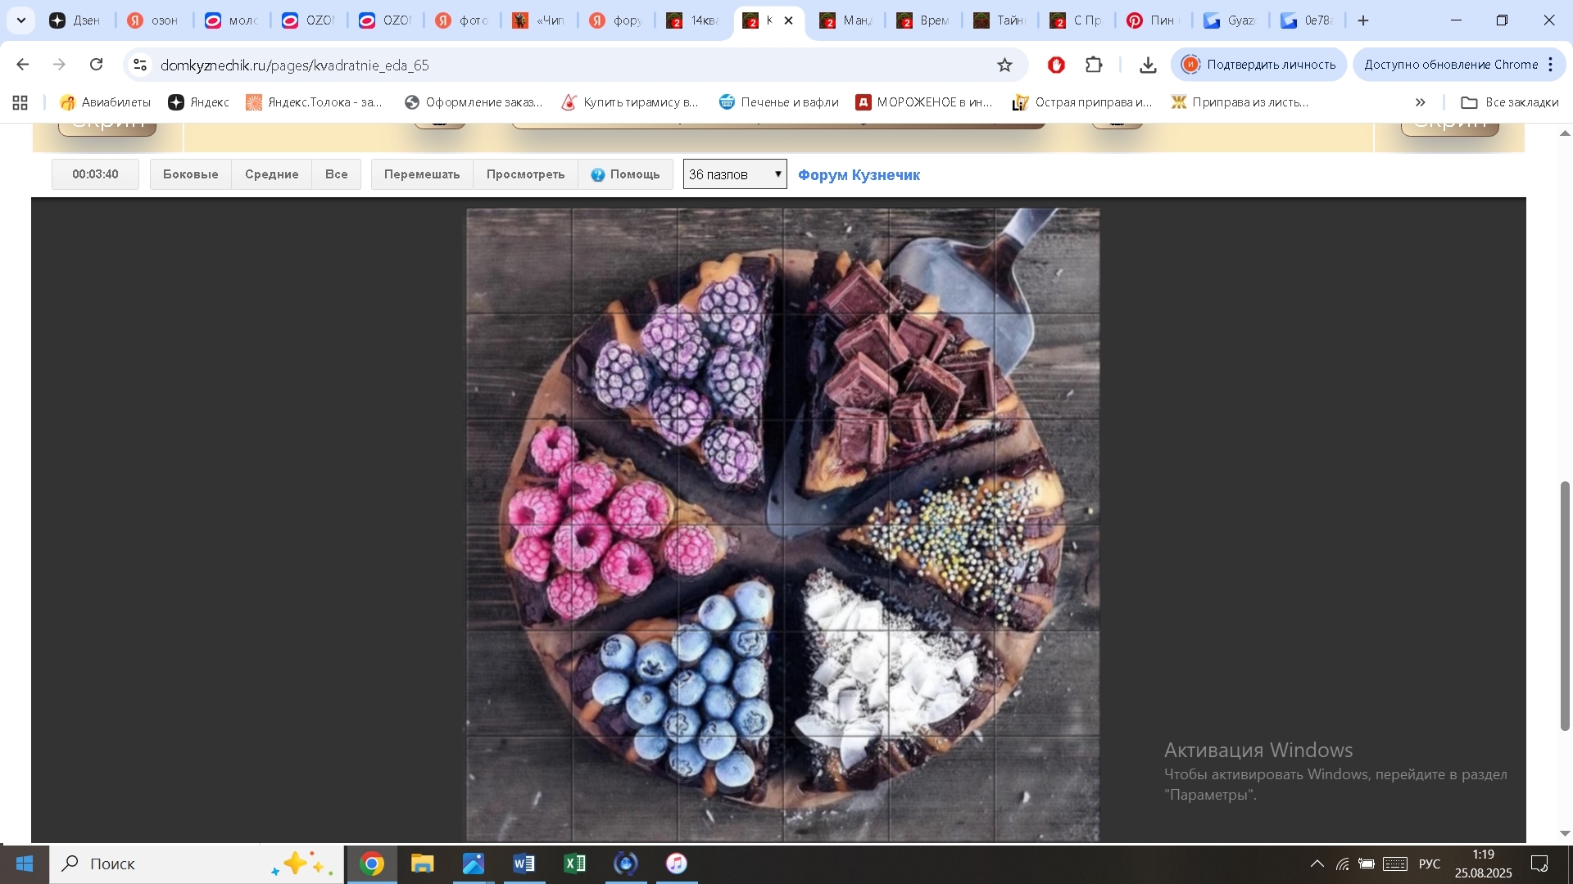The height and width of the screenshot is (884, 1573).
Task: Open the tab search dropdown arrow
Action: 21,20
